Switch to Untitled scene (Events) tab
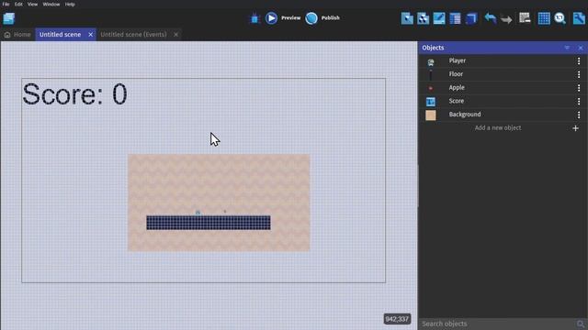This screenshot has width=588, height=330. [x=133, y=35]
